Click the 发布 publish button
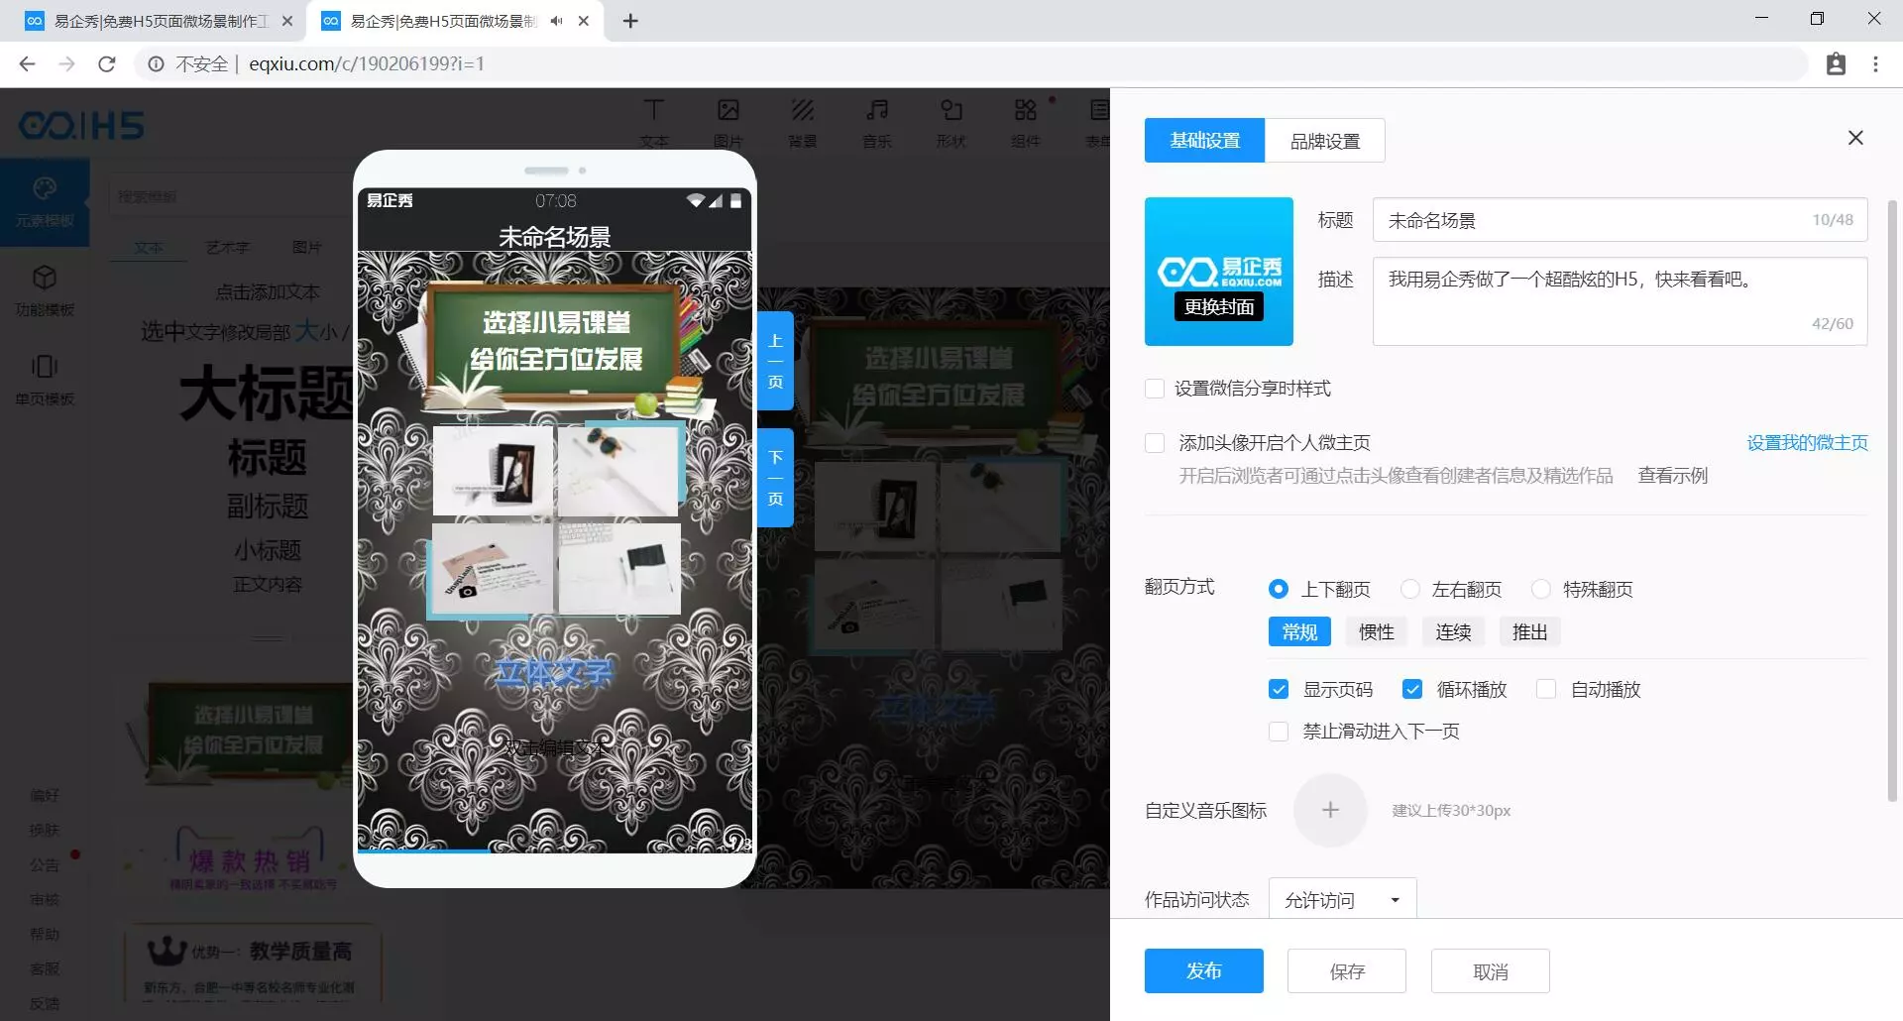 [1203, 971]
